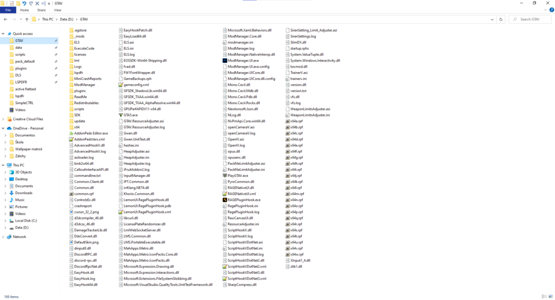Image resolution: width=555 pixels, height=300 pixels.
Task: Open the Quick Access Toolbar customize dropdown
Action: [x=49, y=3]
